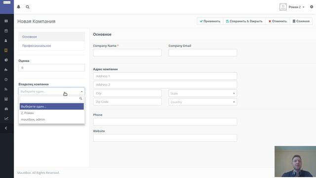Click the Отменить button
This screenshot has width=316, height=178.
pyautogui.click(x=277, y=21)
